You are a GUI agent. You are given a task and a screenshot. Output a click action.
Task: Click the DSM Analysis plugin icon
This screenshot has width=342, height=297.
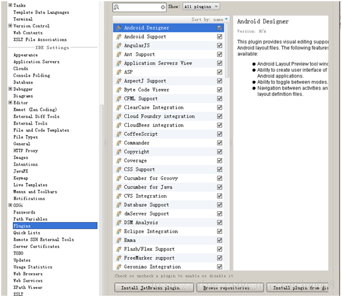pos(119,222)
